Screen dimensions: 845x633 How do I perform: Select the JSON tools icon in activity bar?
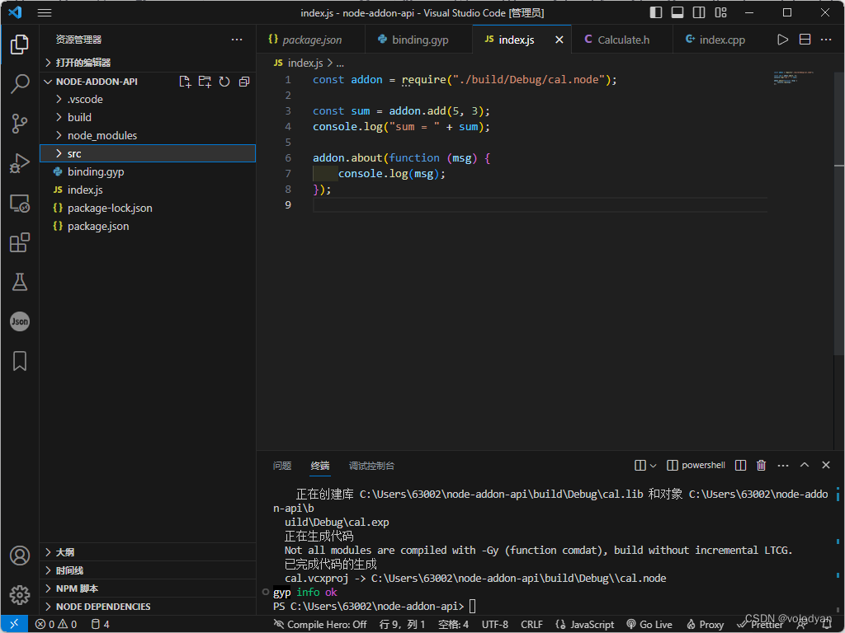pyautogui.click(x=20, y=321)
